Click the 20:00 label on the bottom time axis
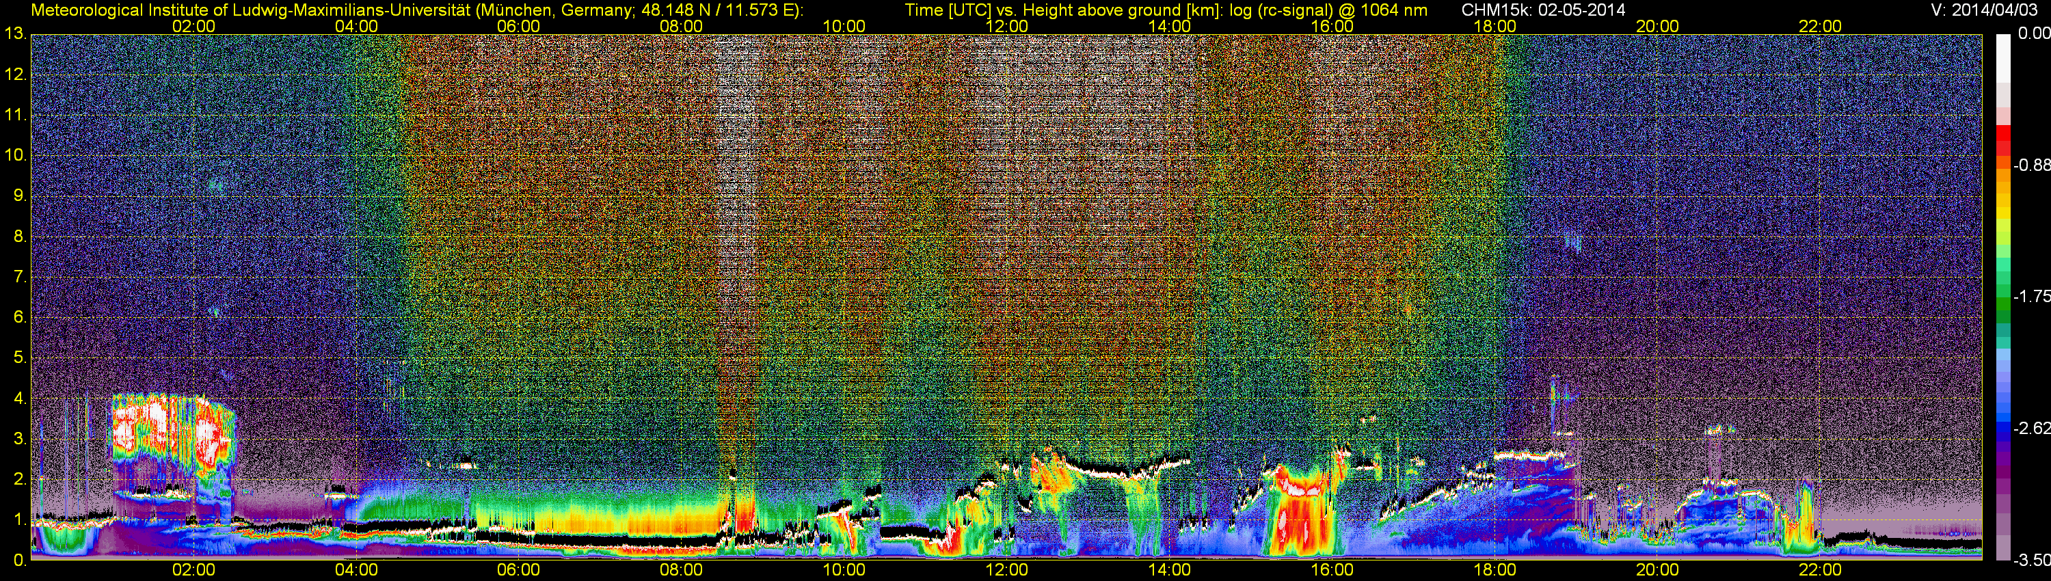Viewport: 2051px width, 581px height. (x=1658, y=570)
